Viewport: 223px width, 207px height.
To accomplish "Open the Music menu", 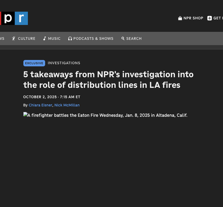I will click(x=54, y=38).
